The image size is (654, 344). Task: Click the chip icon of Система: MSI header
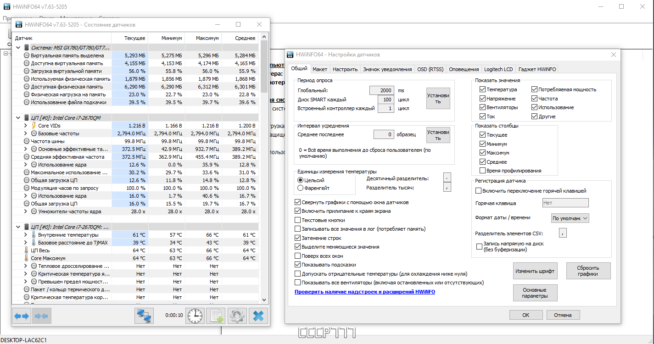[27, 47]
